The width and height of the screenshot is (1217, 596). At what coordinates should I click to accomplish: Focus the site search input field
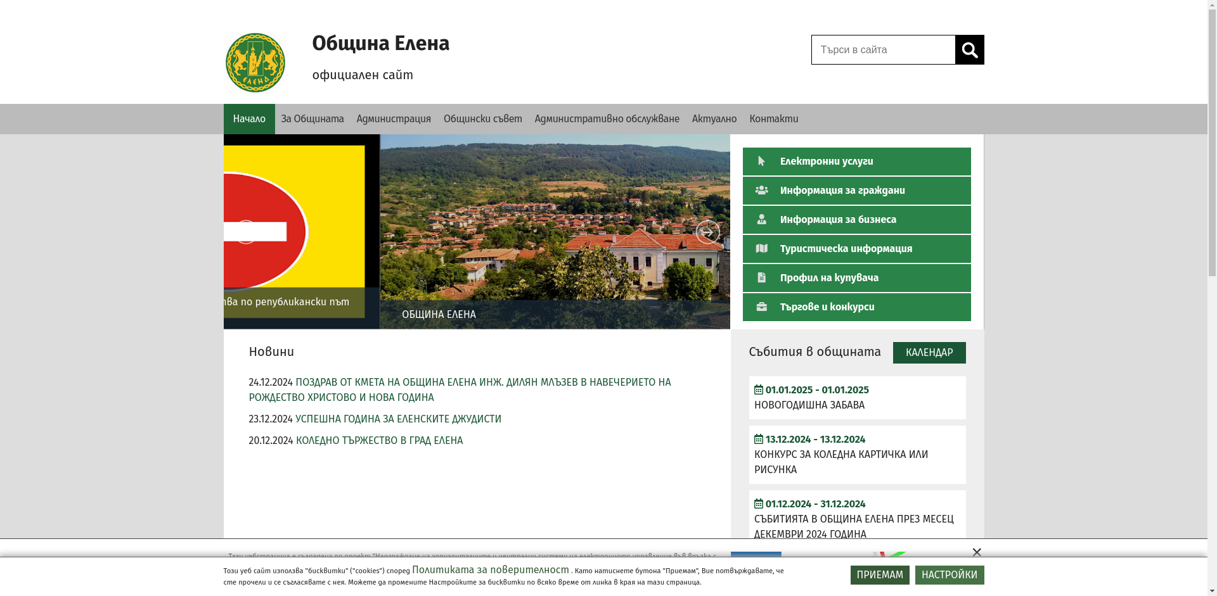883,50
